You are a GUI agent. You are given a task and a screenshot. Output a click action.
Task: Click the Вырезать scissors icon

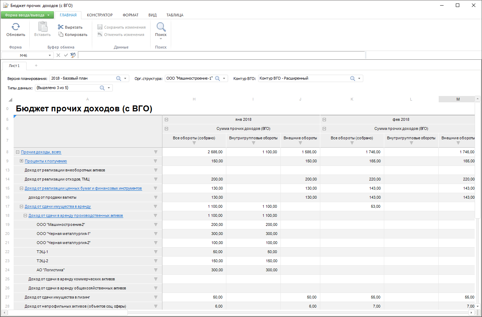point(60,27)
